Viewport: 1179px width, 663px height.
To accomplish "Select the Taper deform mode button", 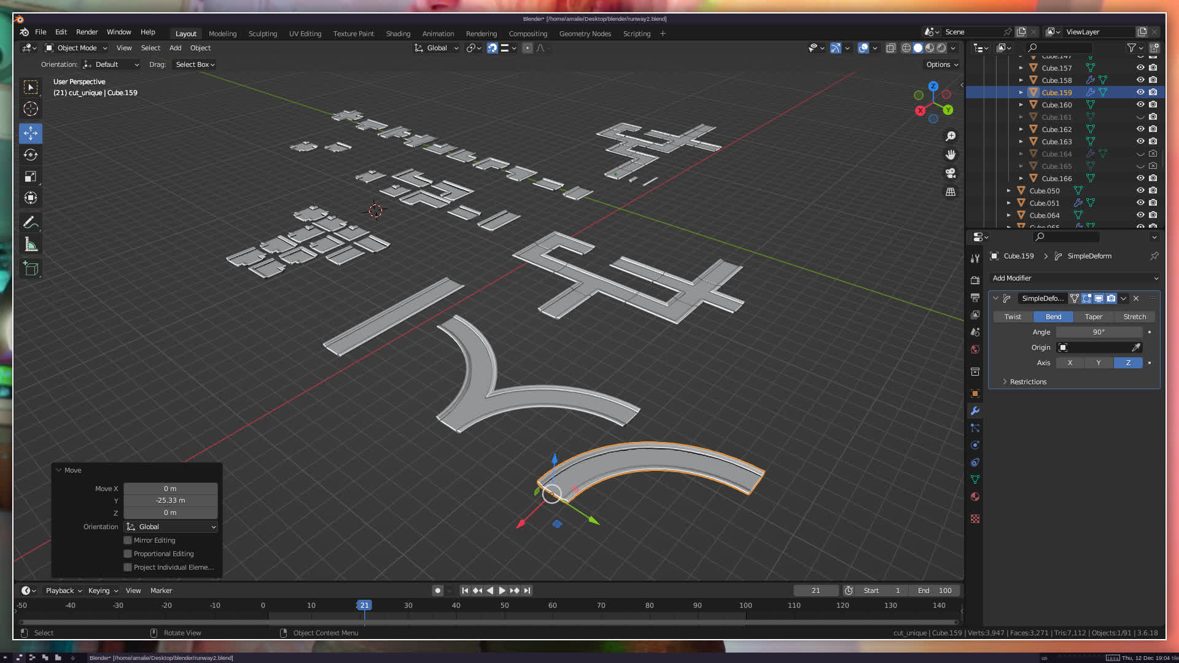I will (1093, 317).
